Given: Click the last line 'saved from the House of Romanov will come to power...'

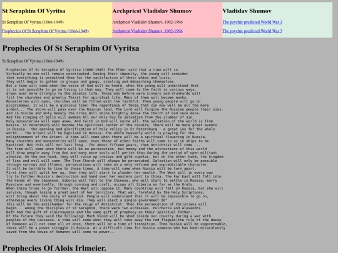Looking at the screenshot, I should pyautogui.click(x=61, y=232).
